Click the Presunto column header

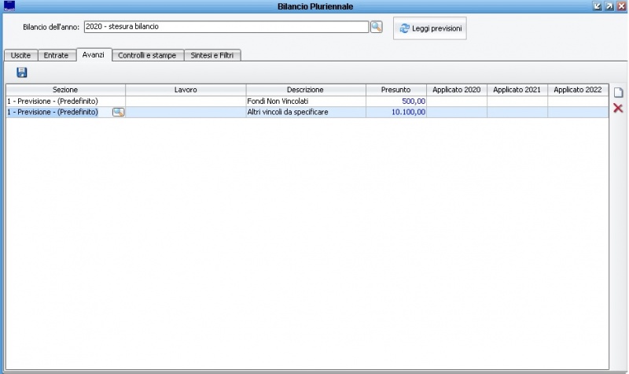click(396, 90)
